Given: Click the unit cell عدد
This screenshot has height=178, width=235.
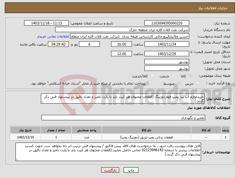Looking at the screenshot, I should pos(87,137).
